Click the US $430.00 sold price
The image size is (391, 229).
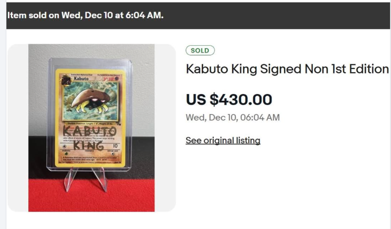click(x=229, y=99)
